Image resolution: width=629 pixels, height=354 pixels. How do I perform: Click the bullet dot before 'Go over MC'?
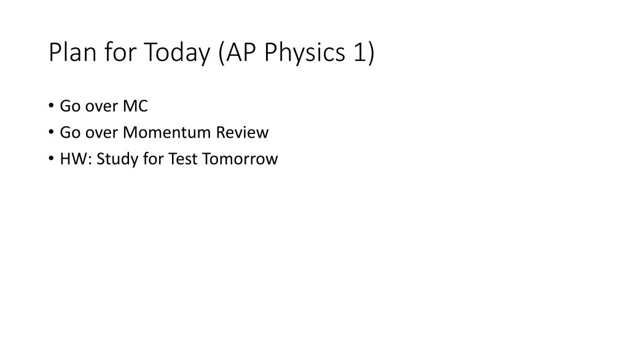[x=51, y=106]
